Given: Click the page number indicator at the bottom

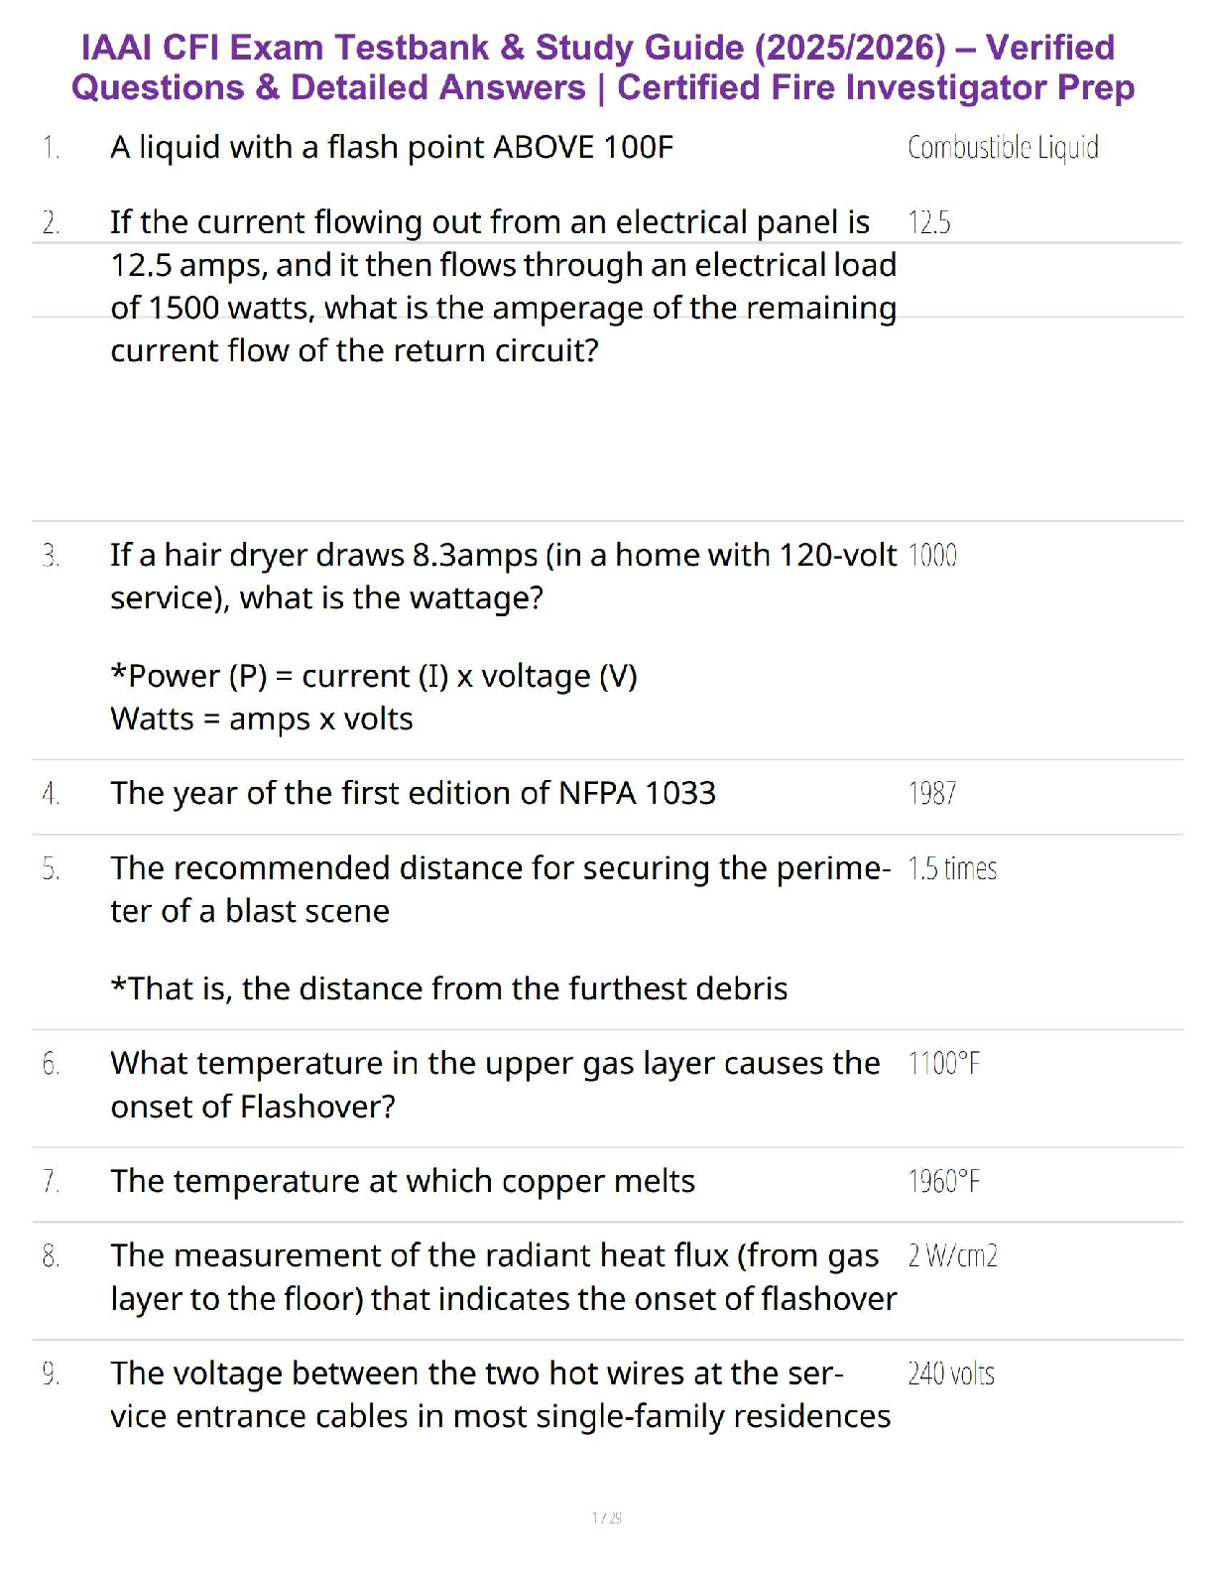Looking at the screenshot, I should [x=606, y=1517].
